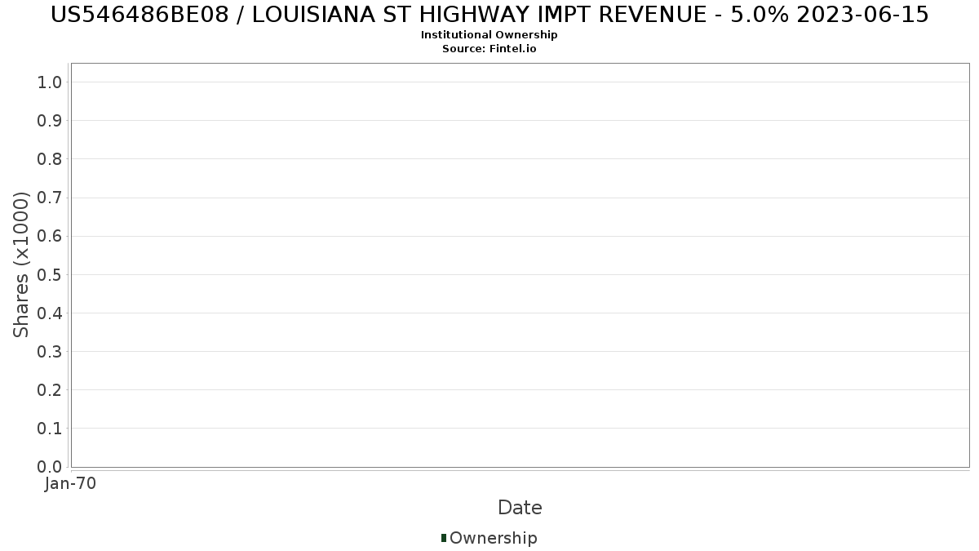The height and width of the screenshot is (551, 979).
Task: Click the 0.9 y-axis tick label
Action: (x=50, y=120)
